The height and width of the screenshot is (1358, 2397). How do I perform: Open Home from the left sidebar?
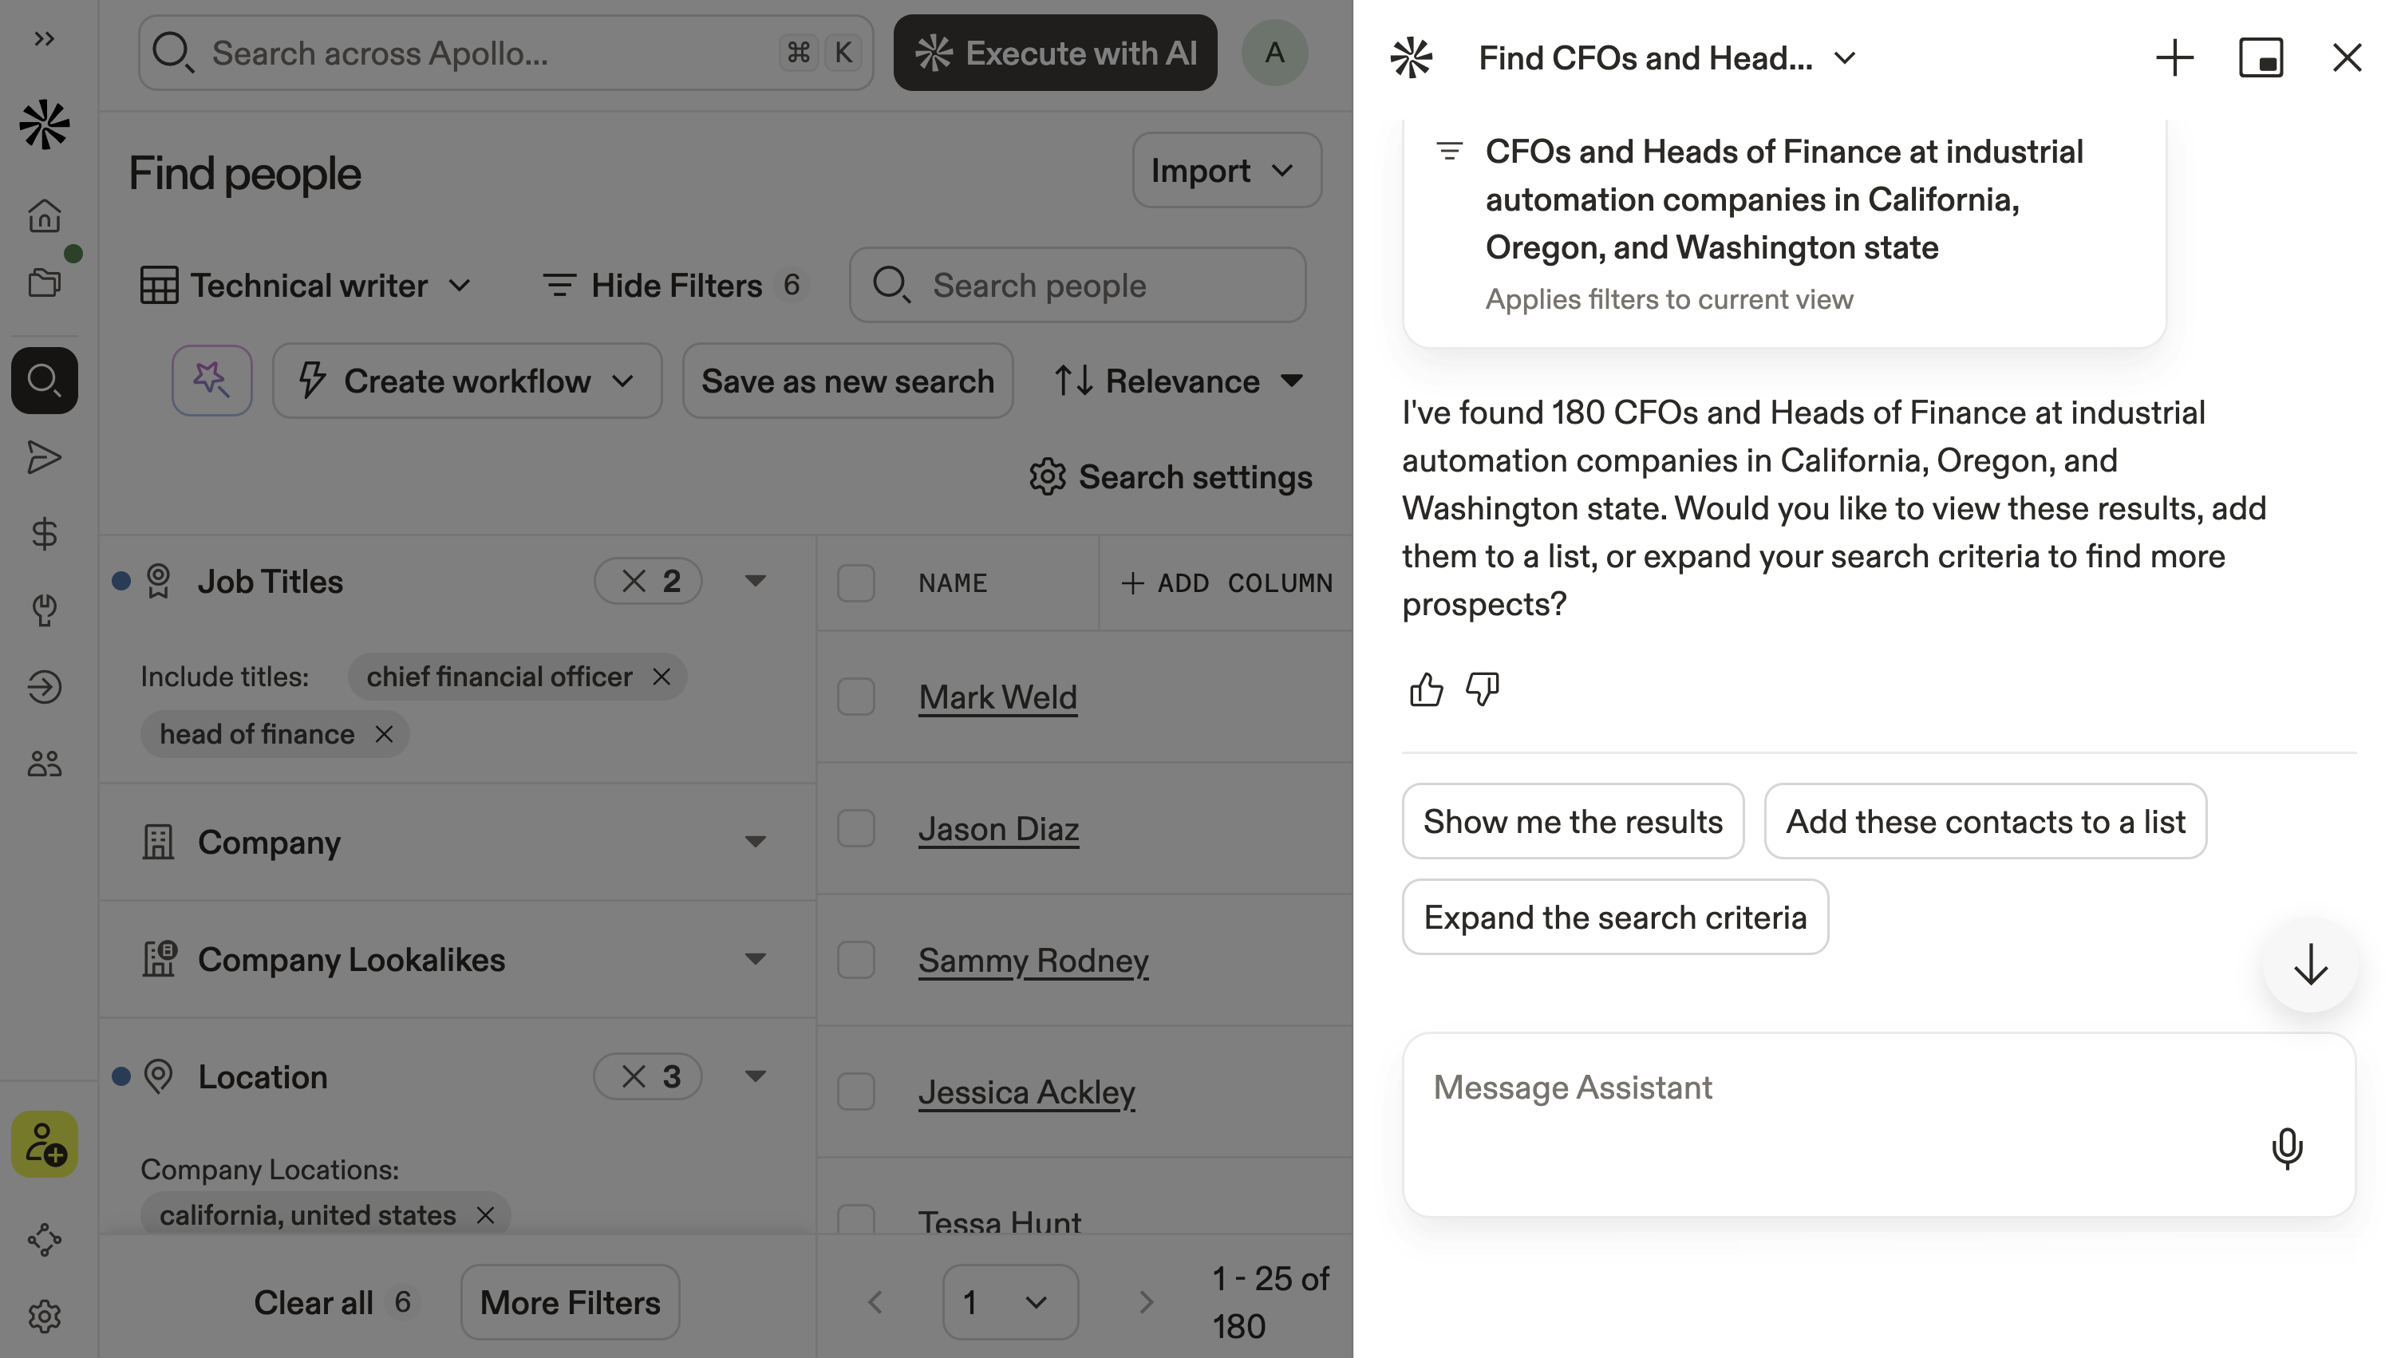(44, 215)
